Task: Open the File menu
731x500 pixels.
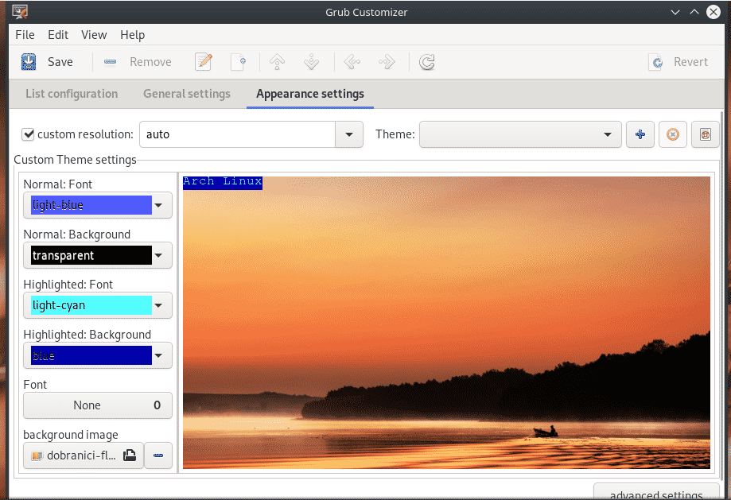Action: (25, 35)
